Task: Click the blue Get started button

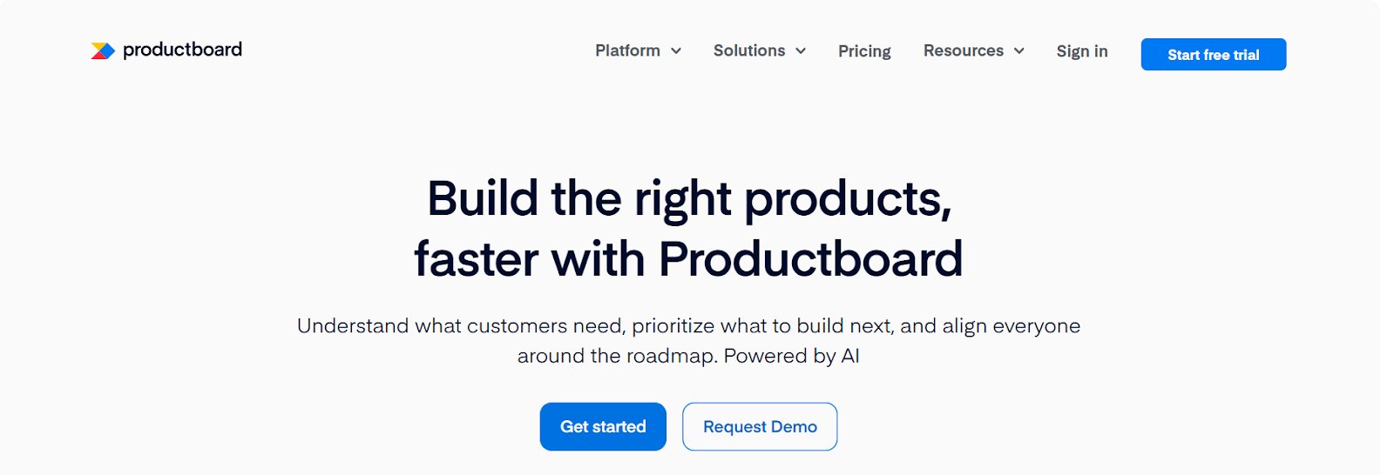Action: (603, 426)
